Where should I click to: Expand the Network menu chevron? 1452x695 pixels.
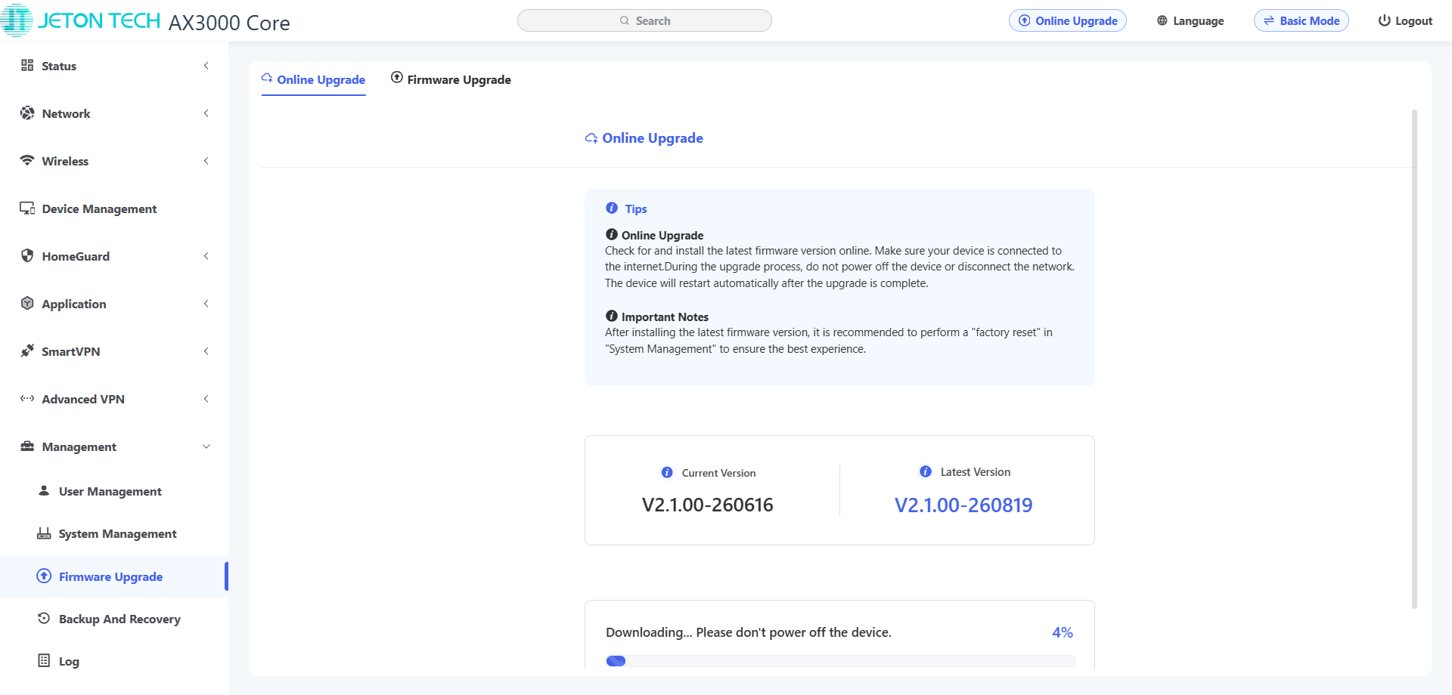click(x=206, y=113)
